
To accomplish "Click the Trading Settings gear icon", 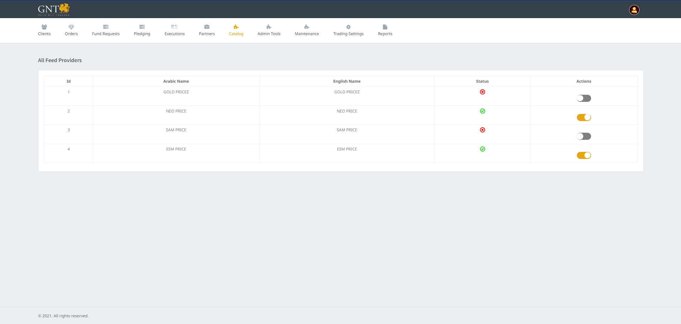I will [348, 27].
